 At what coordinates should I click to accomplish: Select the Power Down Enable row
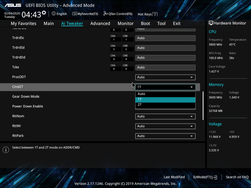[28, 106]
